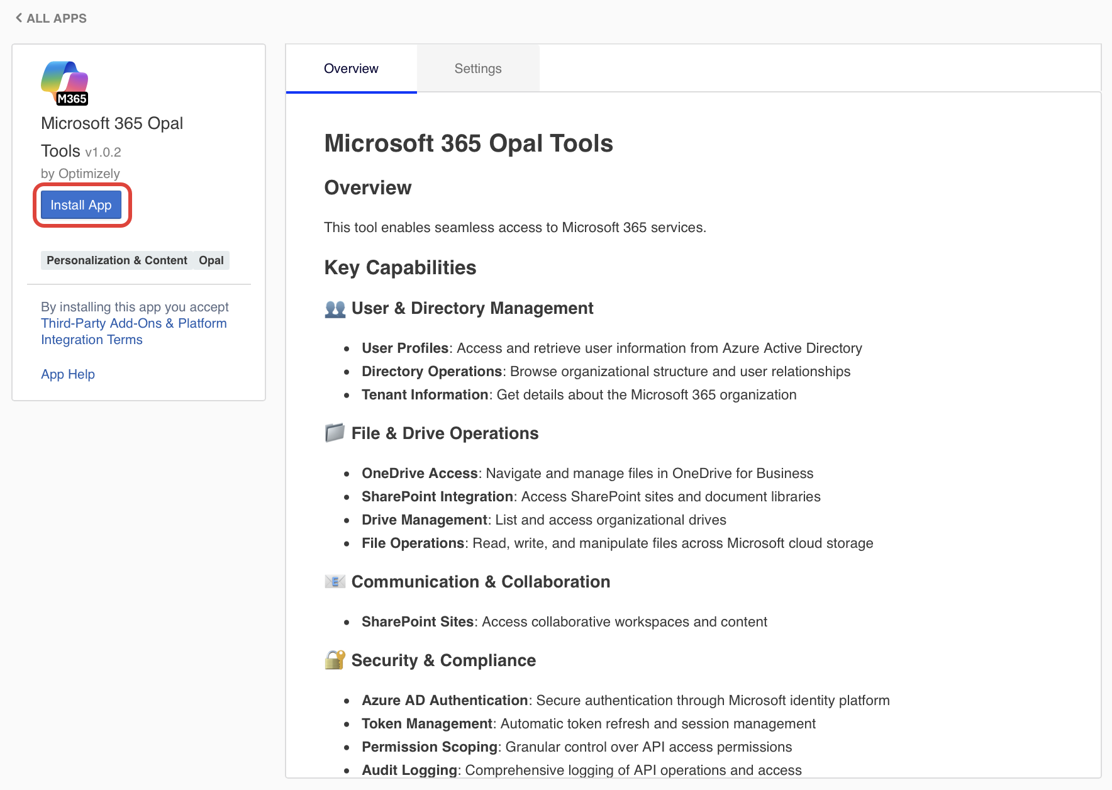
Task: Click the 'by Optimizely' publisher text
Action: click(x=81, y=174)
